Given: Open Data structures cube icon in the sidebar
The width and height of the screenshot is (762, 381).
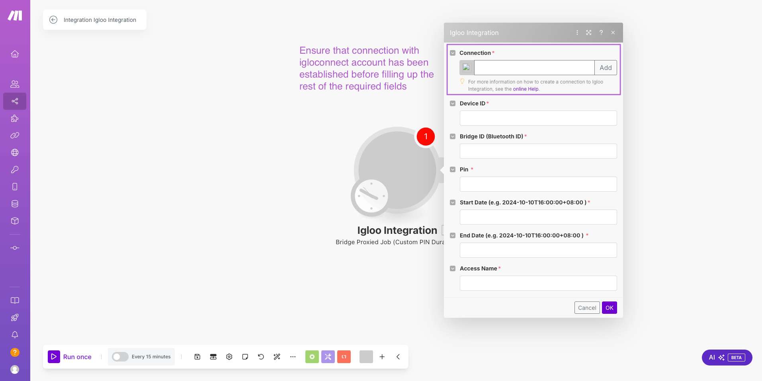Looking at the screenshot, I should (15, 221).
